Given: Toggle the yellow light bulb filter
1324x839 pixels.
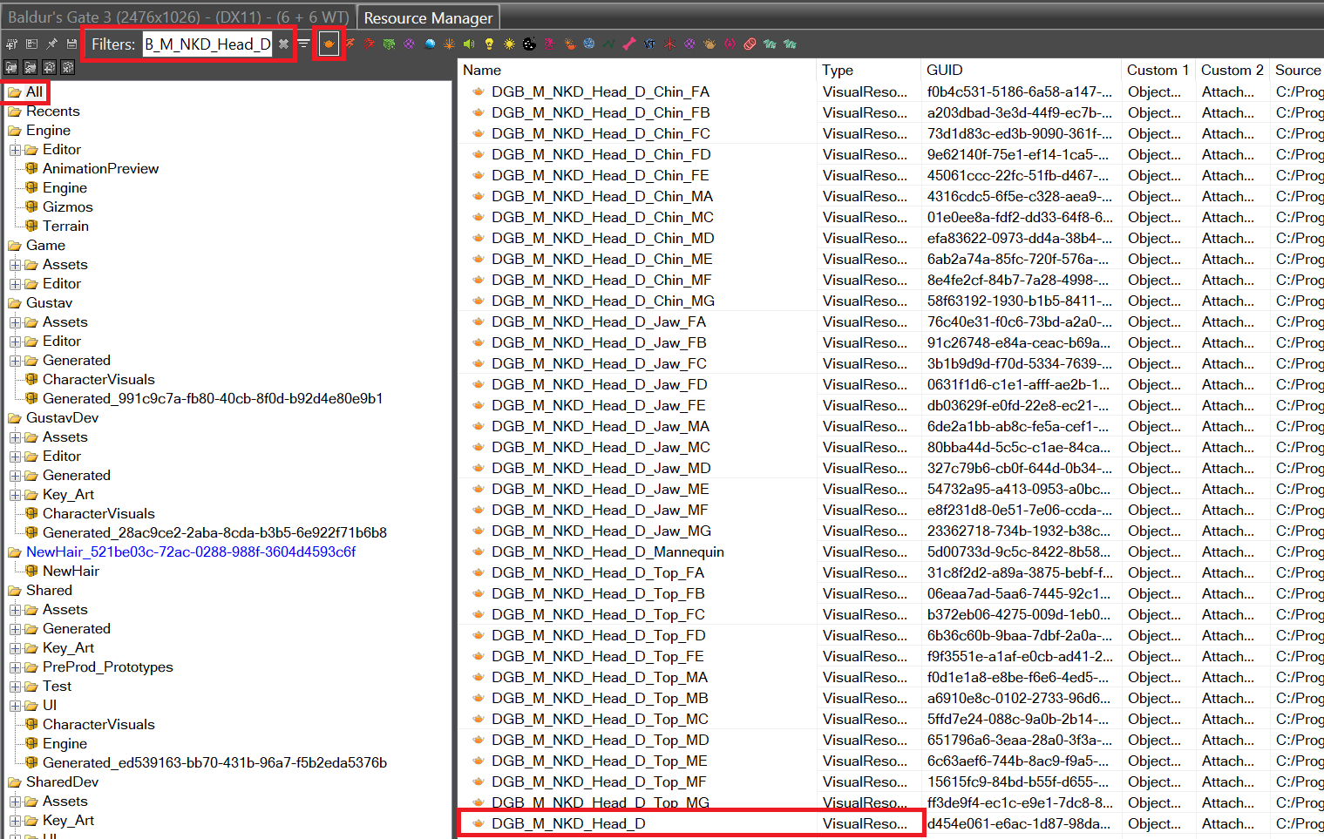Looking at the screenshot, I should click(x=489, y=44).
